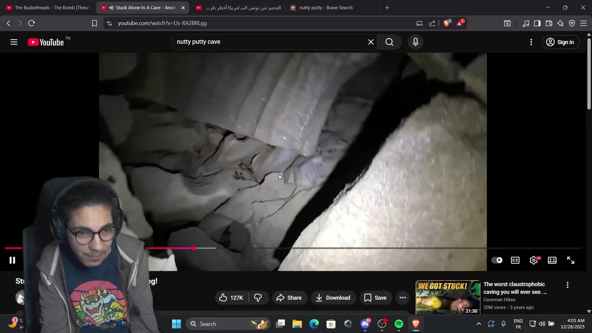Image resolution: width=592 pixels, height=333 pixels.
Task: Launch File Explorer from taskbar
Action: point(297,324)
